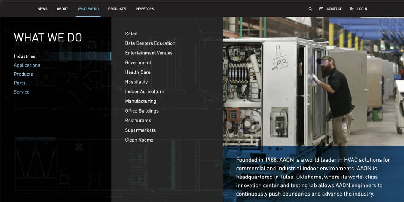The height and width of the screenshot is (202, 404).
Task: Open the Clean Rooms link
Action: coord(139,140)
